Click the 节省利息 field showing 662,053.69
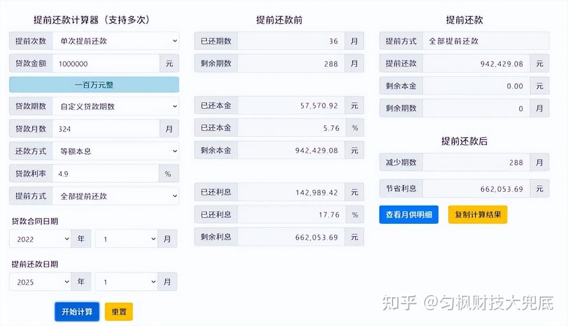The width and height of the screenshot is (568, 326). tap(476, 188)
